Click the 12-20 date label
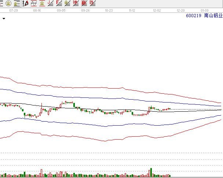Viewport: 223px width, 178px height. [181, 11]
